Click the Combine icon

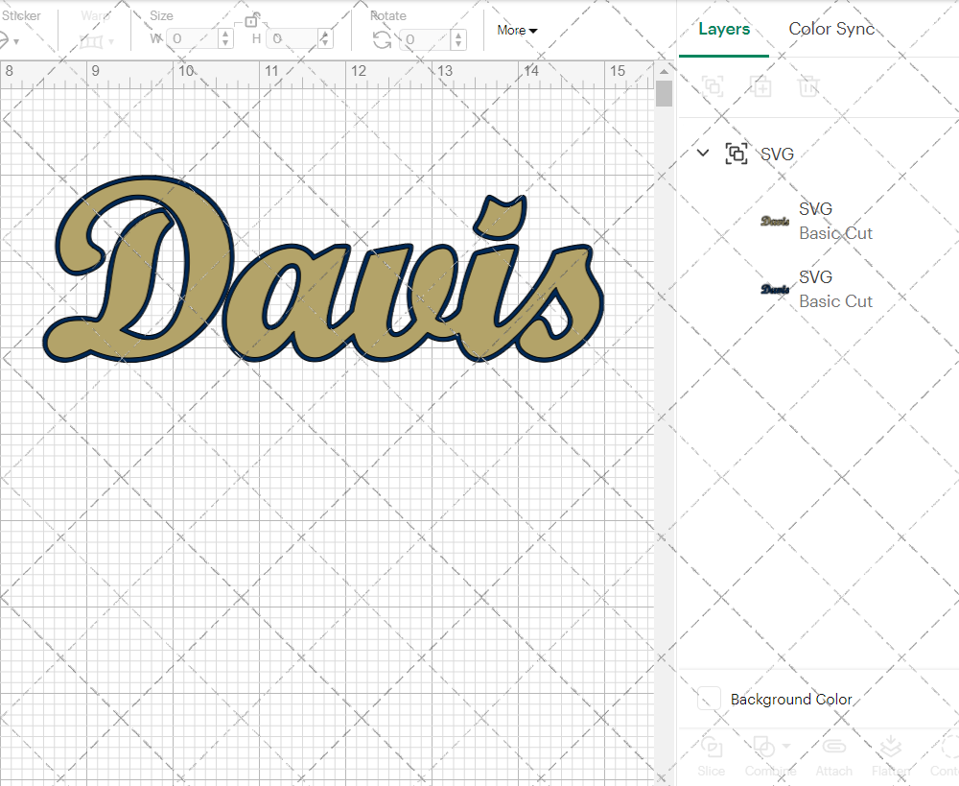(763, 749)
